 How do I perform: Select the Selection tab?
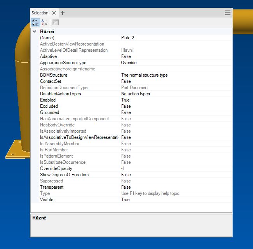click(x=40, y=13)
